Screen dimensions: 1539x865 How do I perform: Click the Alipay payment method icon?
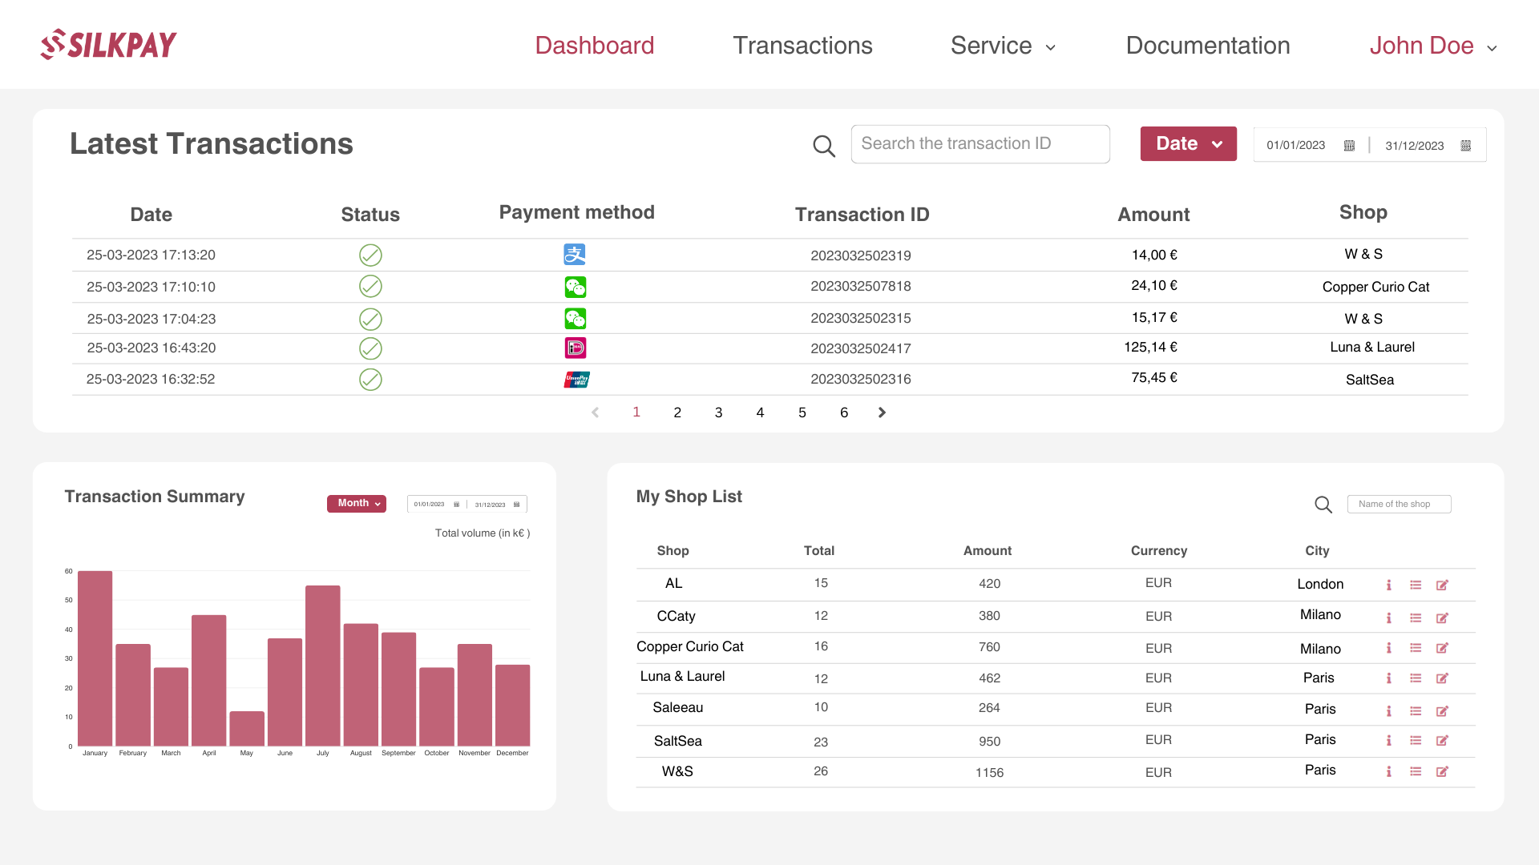tap(574, 255)
